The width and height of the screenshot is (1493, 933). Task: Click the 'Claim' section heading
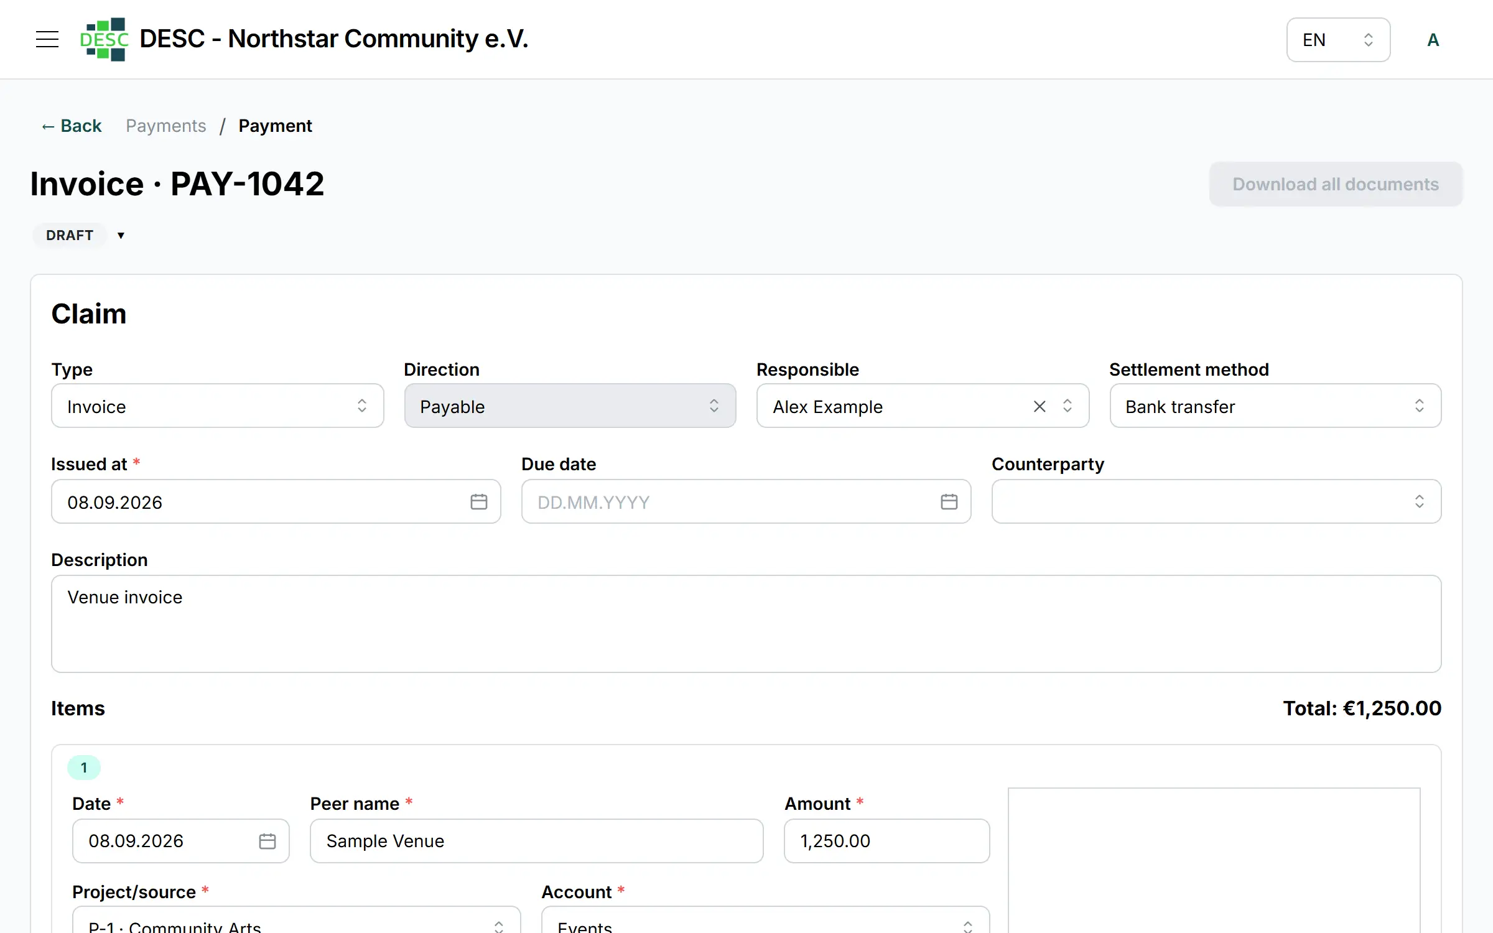(89, 314)
